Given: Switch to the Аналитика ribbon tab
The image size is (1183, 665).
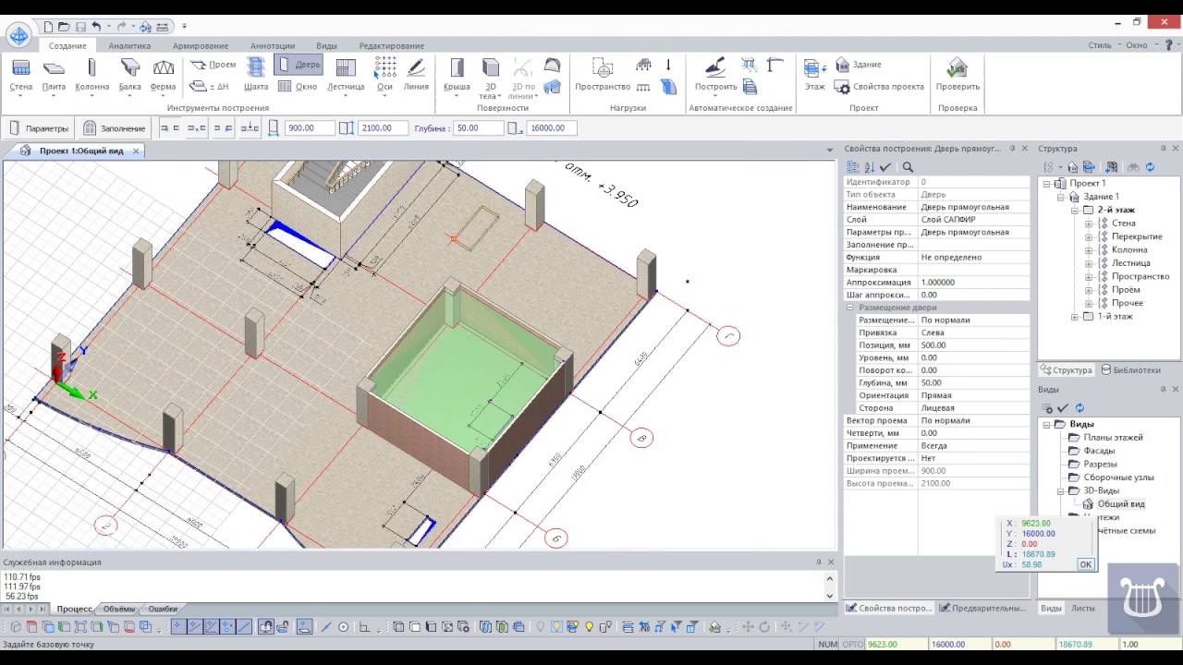Looking at the screenshot, I should click(x=129, y=46).
